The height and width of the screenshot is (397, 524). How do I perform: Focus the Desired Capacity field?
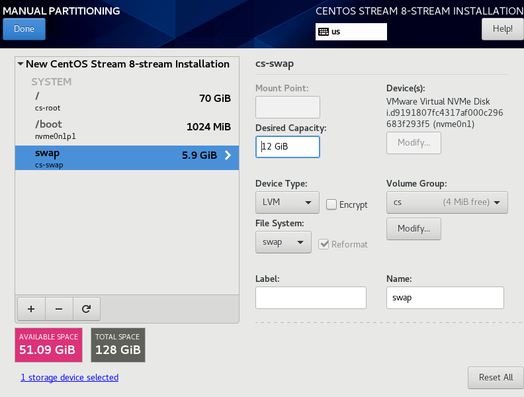point(287,147)
